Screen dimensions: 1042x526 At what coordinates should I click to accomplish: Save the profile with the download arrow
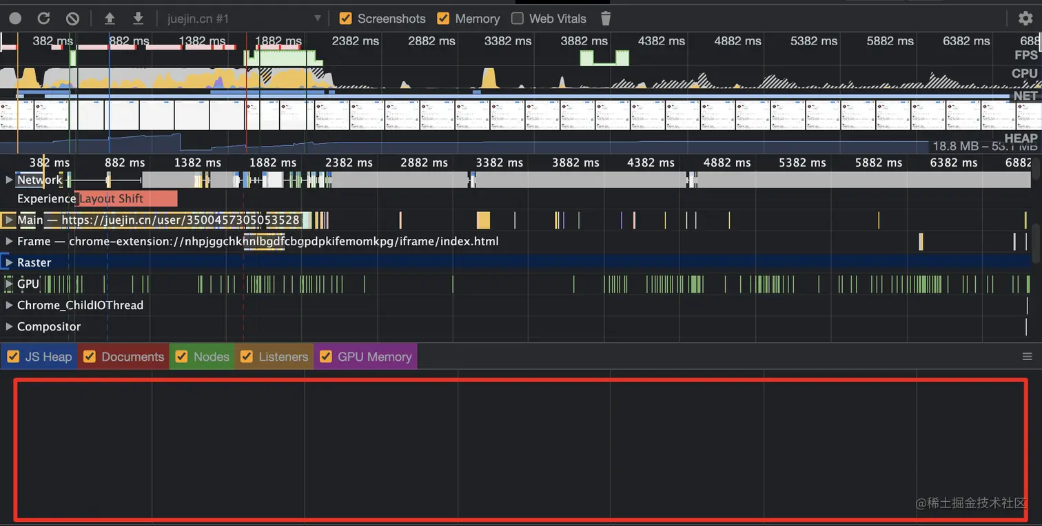(138, 19)
